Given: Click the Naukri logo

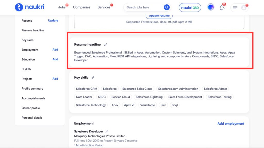Looking at the screenshot, I should click(x=29, y=7).
